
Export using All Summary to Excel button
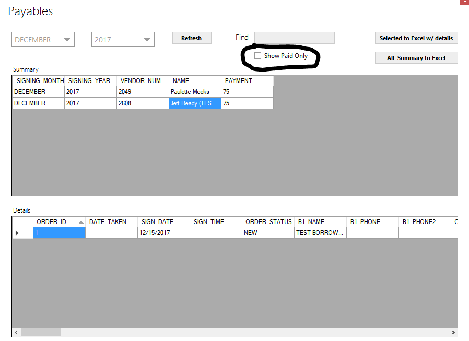416,58
